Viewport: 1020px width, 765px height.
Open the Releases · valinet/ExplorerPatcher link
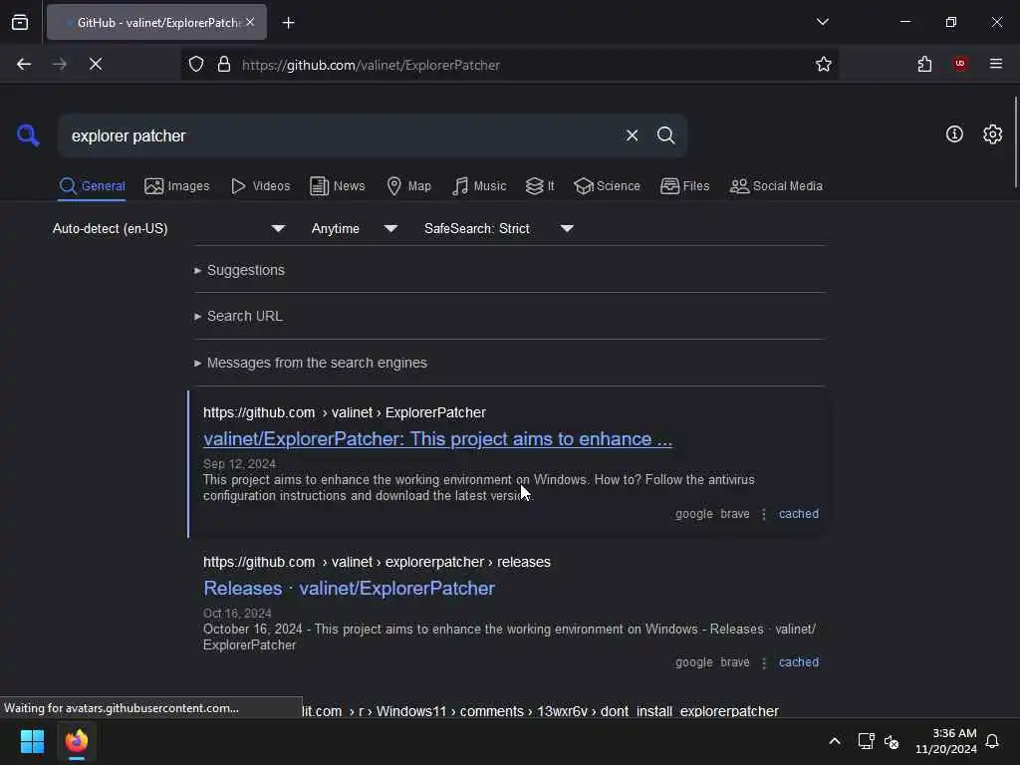tap(350, 588)
